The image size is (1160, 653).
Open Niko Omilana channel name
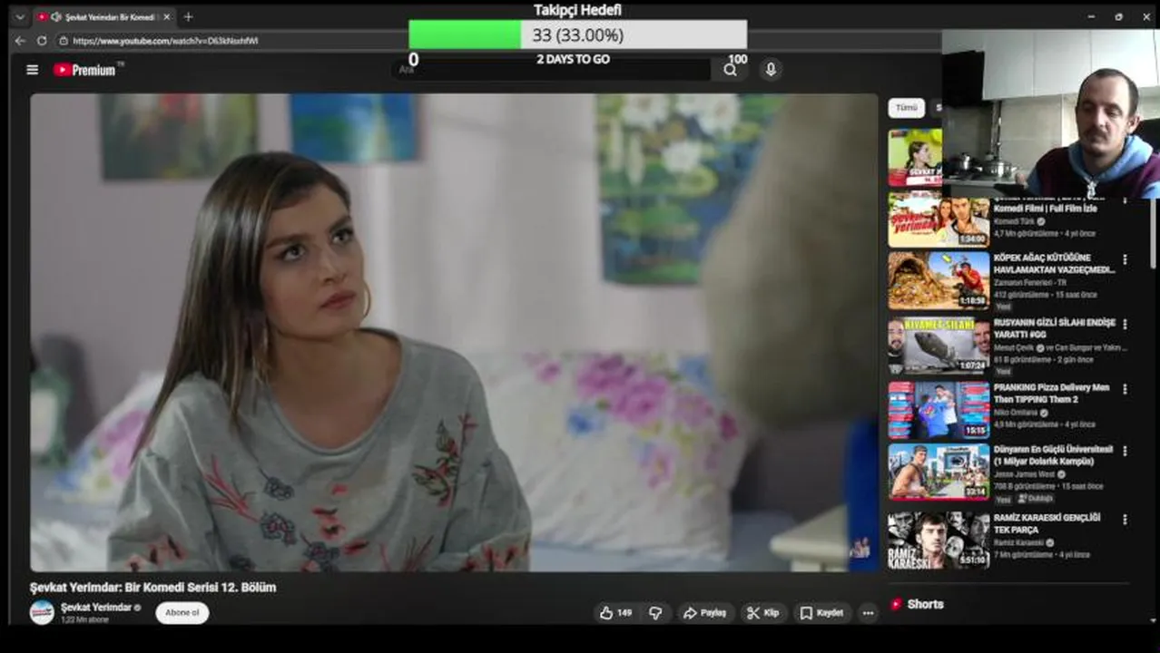(x=1017, y=413)
